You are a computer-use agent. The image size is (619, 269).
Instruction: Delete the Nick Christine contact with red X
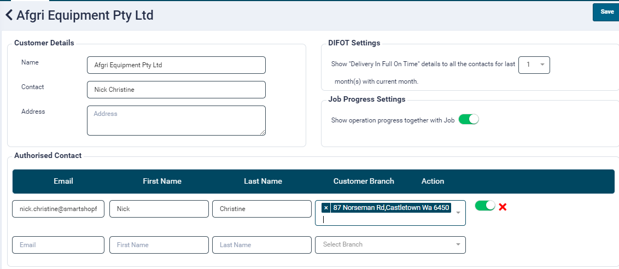(503, 207)
